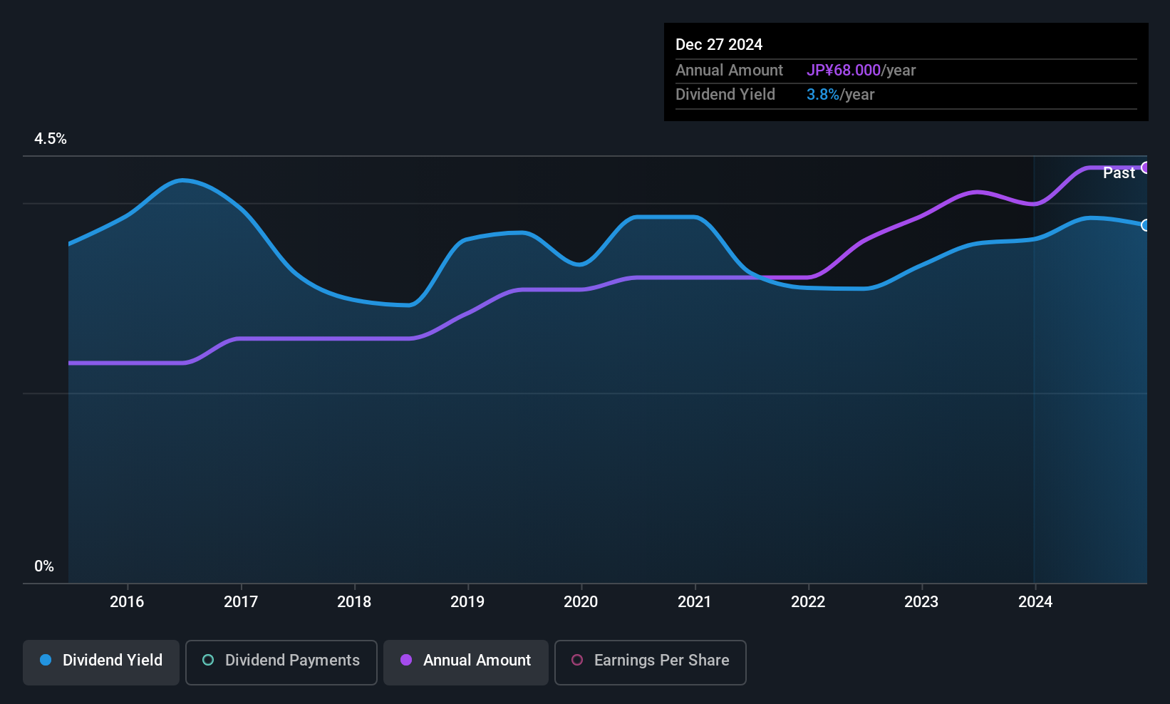Click the Dec 27 2024 tooltip date
Image resolution: width=1170 pixels, height=704 pixels.
pos(719,45)
